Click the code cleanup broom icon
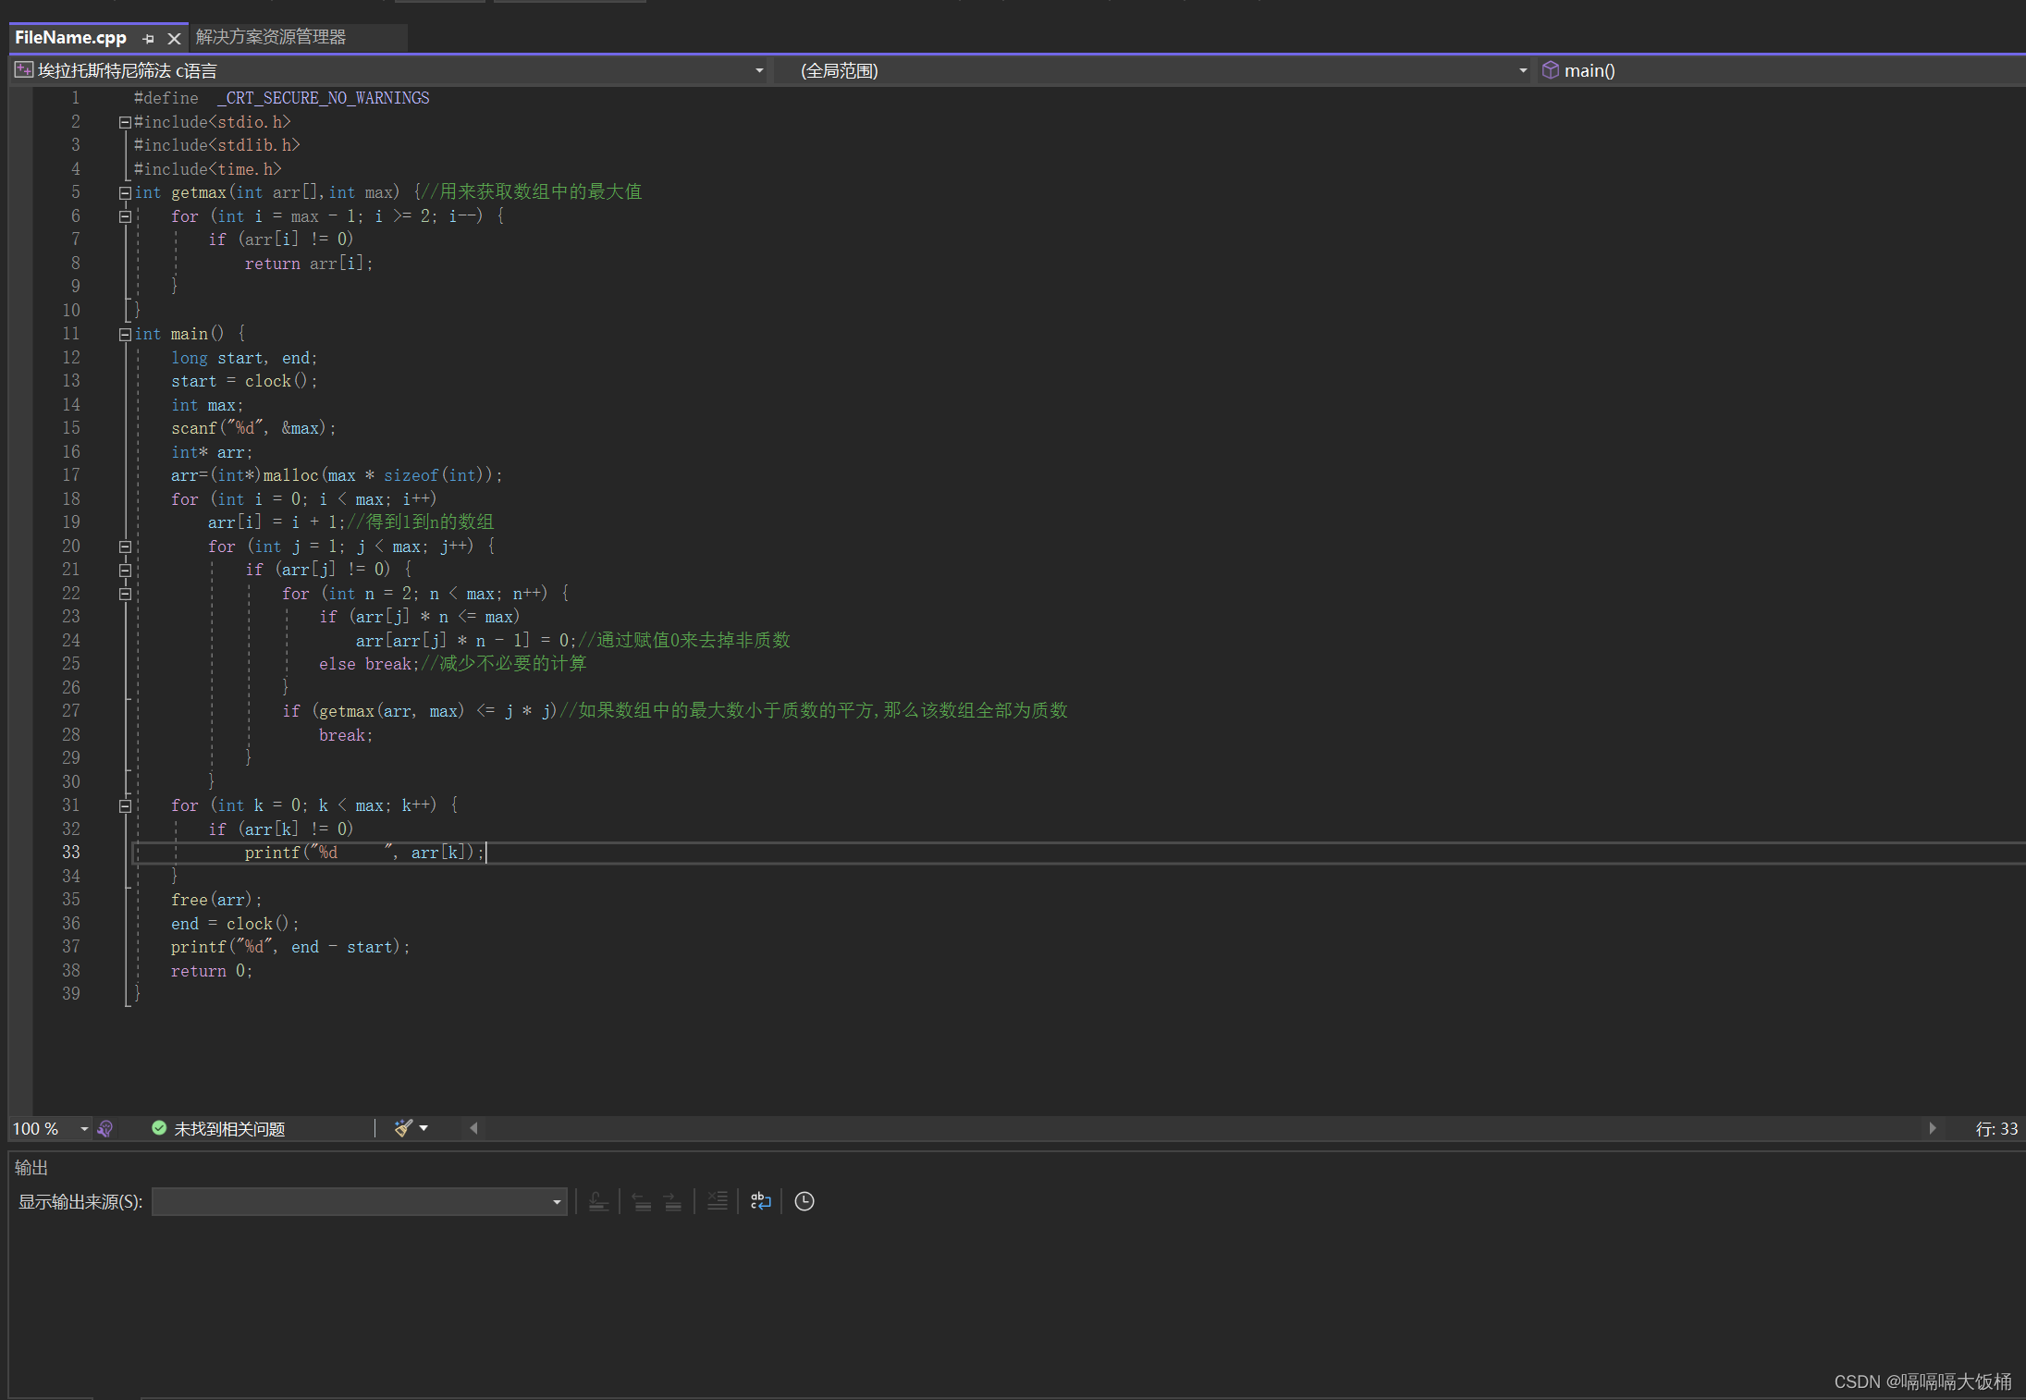Screen dimensions: 2026x1400 [403, 1128]
